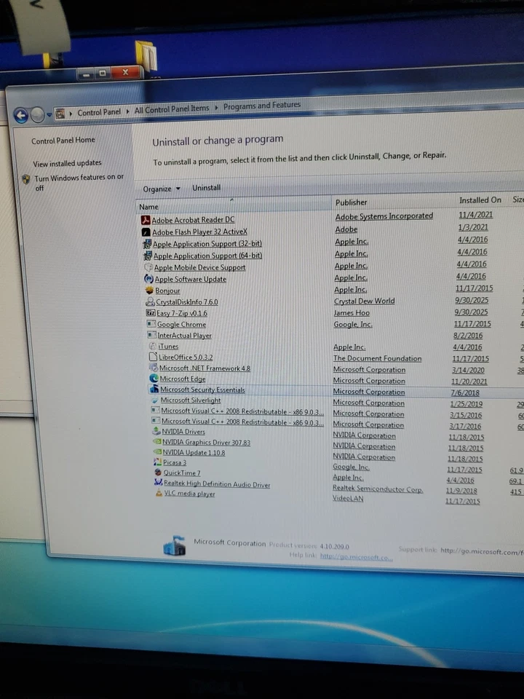
Task: Click the Apple Mobile Device Support icon
Action: click(x=148, y=267)
